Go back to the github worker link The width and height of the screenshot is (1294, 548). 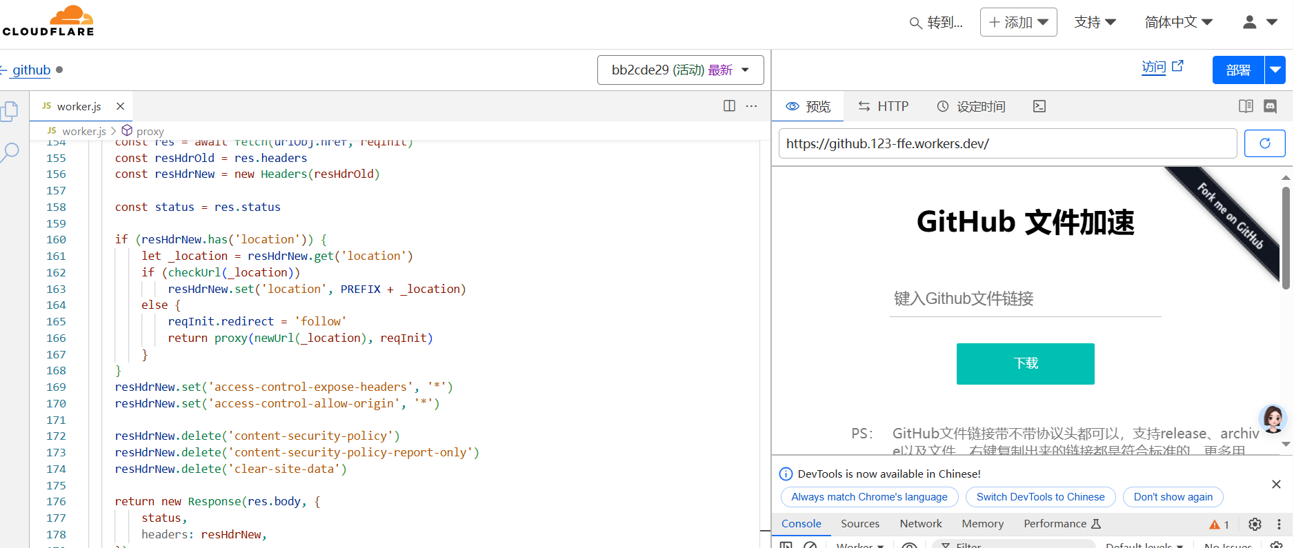31,70
